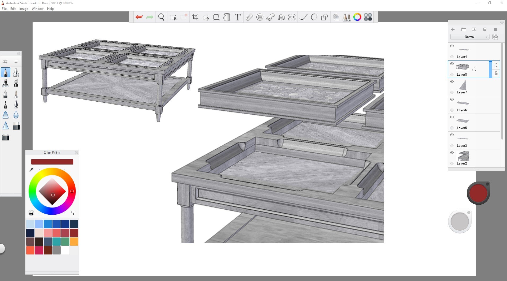507x281 pixels.
Task: Open the Normal blend mode dropdown
Action: pyautogui.click(x=470, y=37)
